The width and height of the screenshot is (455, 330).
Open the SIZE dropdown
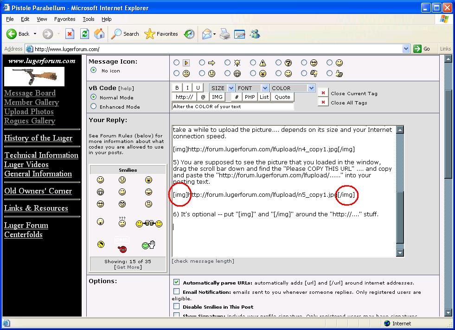[221, 88]
